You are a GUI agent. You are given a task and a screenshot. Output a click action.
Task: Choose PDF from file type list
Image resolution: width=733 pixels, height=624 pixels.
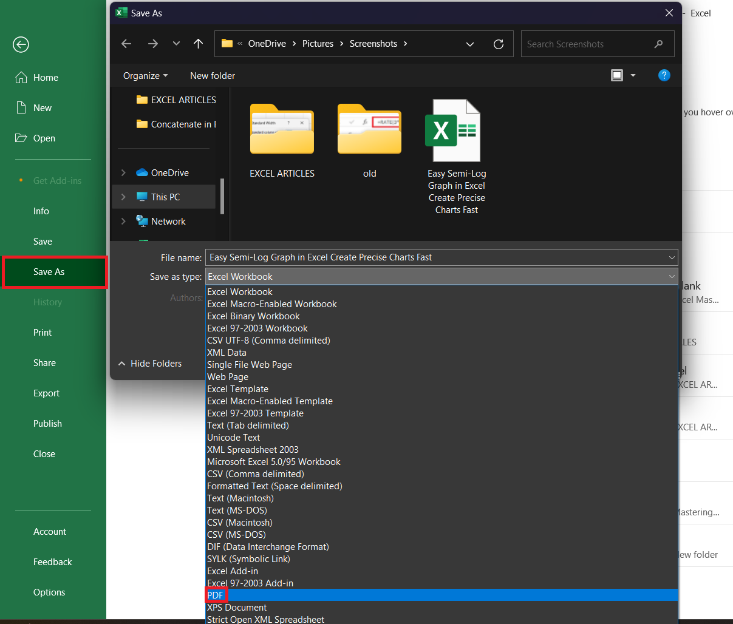442,595
